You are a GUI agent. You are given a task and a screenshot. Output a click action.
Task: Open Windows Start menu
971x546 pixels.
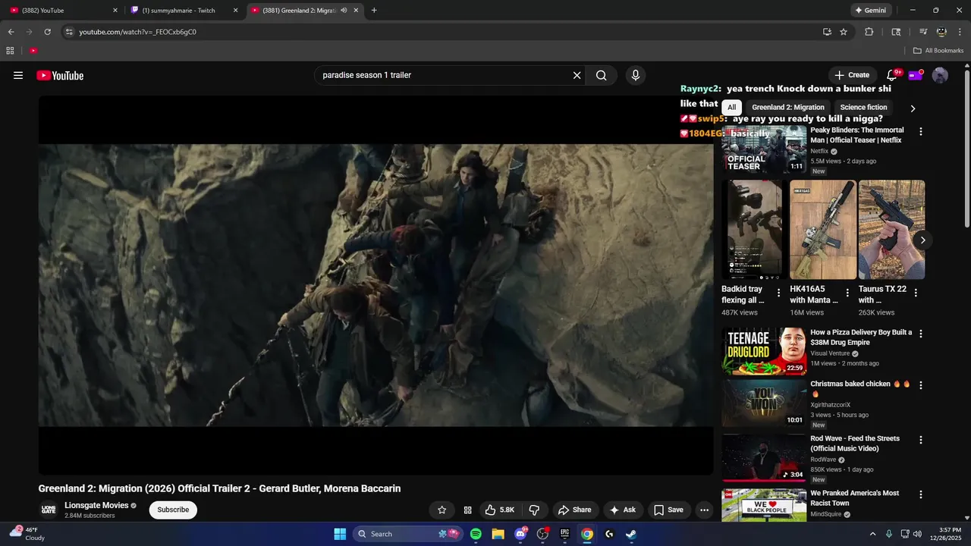pos(340,534)
